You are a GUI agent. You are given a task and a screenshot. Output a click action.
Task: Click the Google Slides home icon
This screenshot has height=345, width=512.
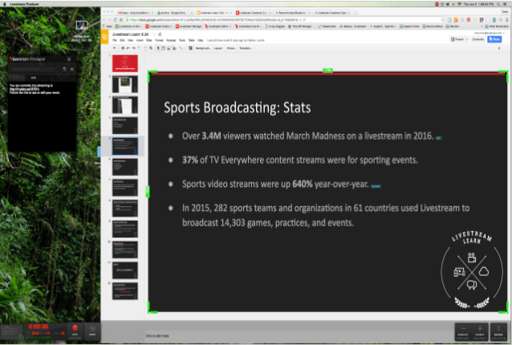(x=105, y=37)
